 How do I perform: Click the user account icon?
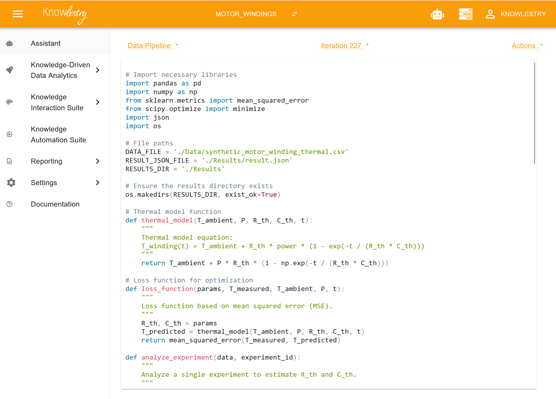[490, 14]
